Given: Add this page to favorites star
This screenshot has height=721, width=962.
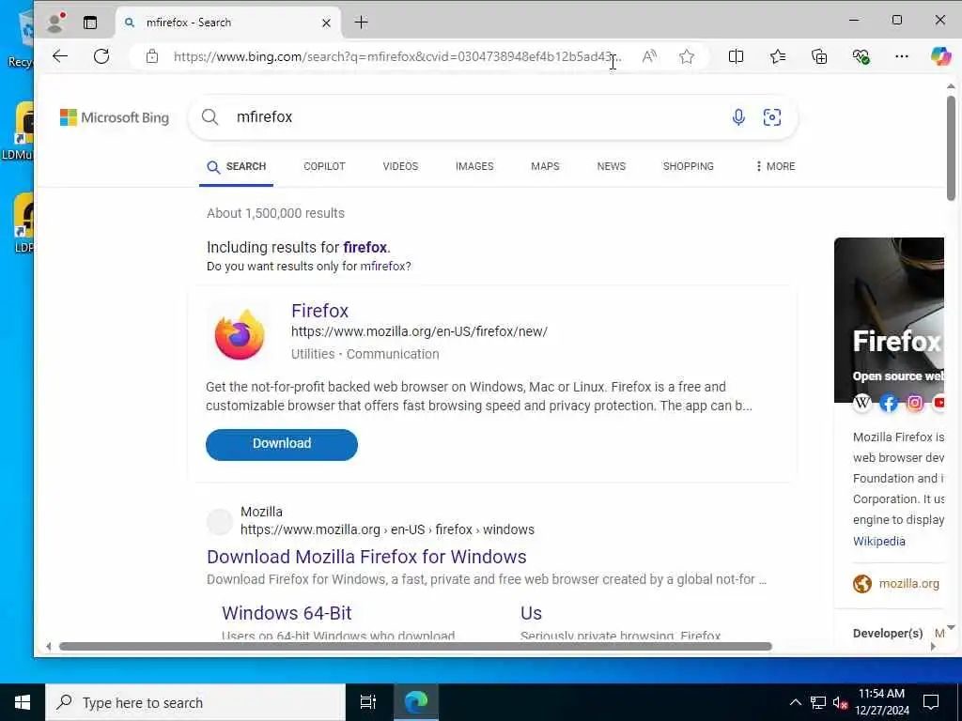Looking at the screenshot, I should [x=687, y=56].
